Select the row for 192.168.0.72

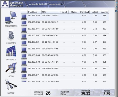(x=65, y=63)
